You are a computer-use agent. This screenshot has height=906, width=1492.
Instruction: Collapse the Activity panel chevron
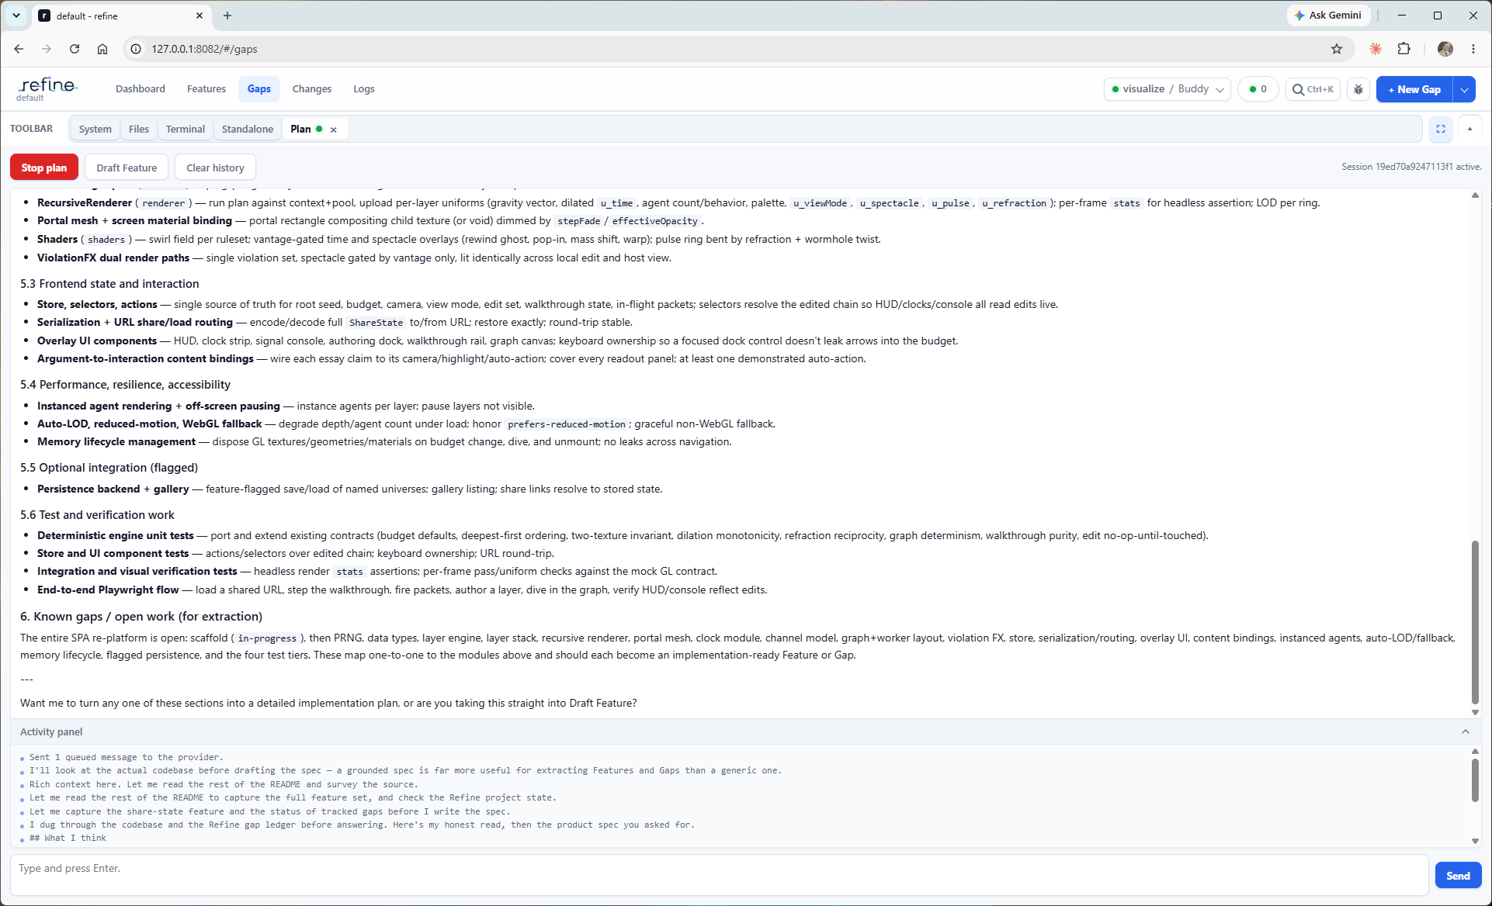1466,731
